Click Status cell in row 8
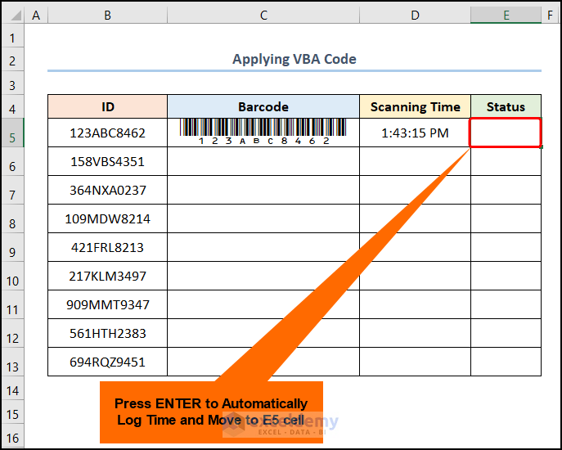Screen dimensions: 562x450 click(506, 218)
